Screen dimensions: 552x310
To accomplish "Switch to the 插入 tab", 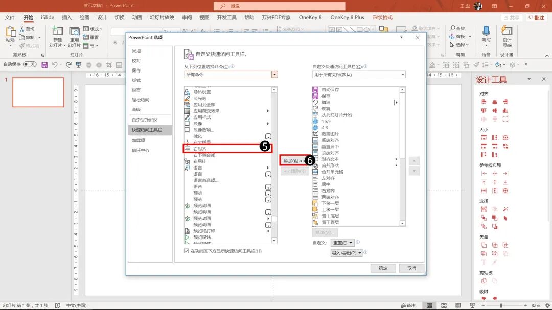I will (66, 17).
